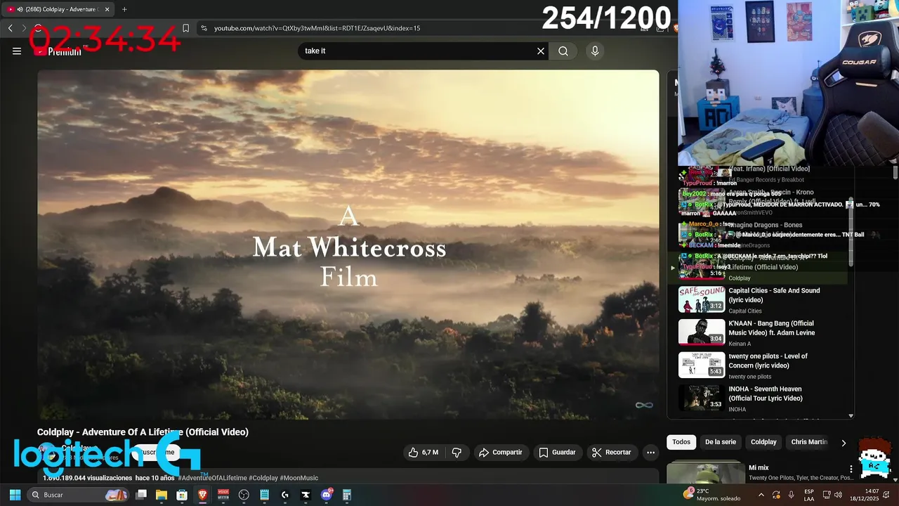
Task: Open OBS Studio from the taskbar
Action: tap(244, 495)
